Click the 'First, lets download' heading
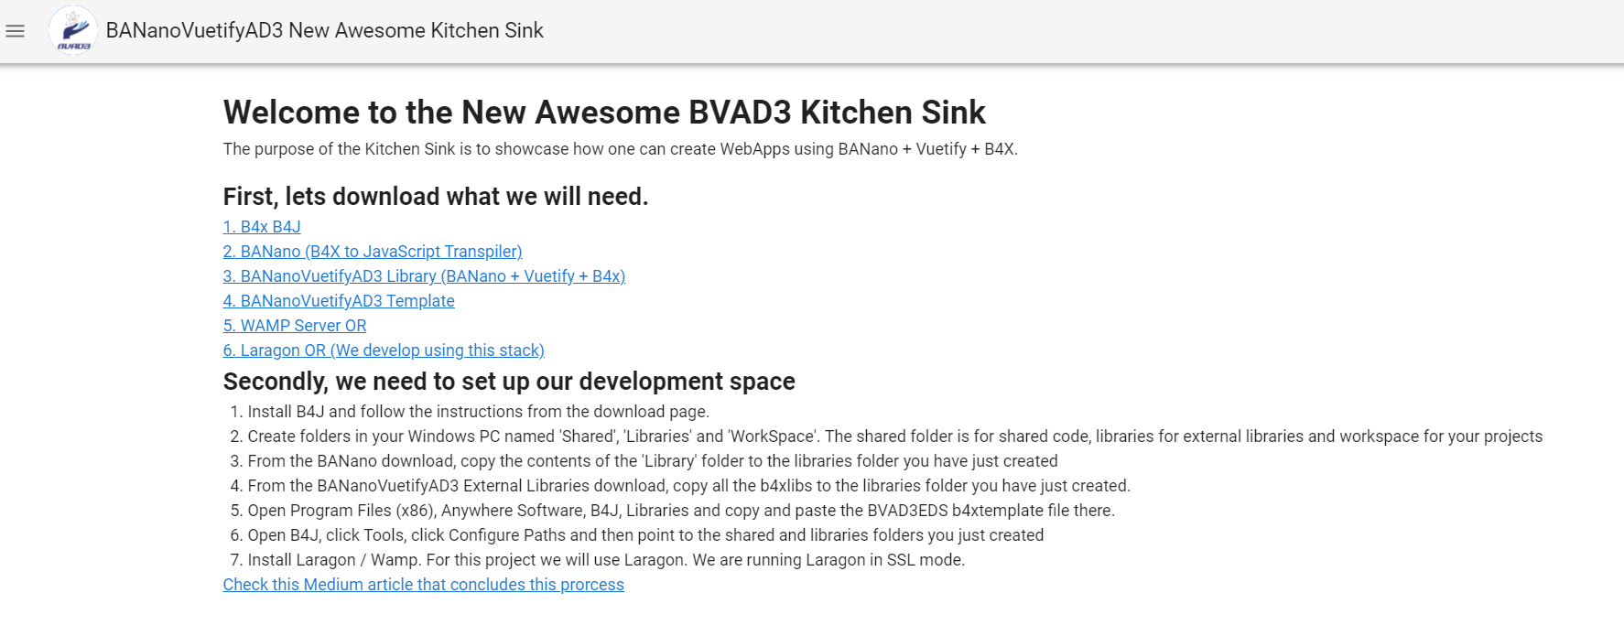Viewport: 1624px width, 636px height. [436, 197]
